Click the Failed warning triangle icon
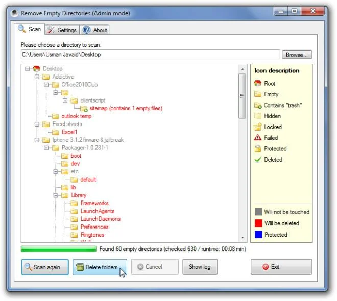The image size is (337, 301). 258,138
